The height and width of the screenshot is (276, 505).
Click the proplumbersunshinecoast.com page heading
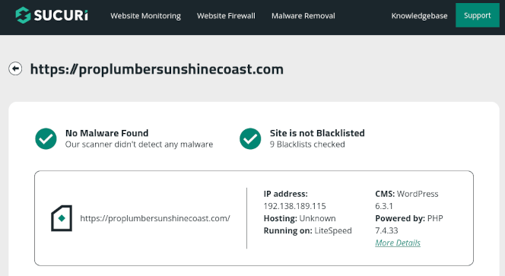click(157, 69)
